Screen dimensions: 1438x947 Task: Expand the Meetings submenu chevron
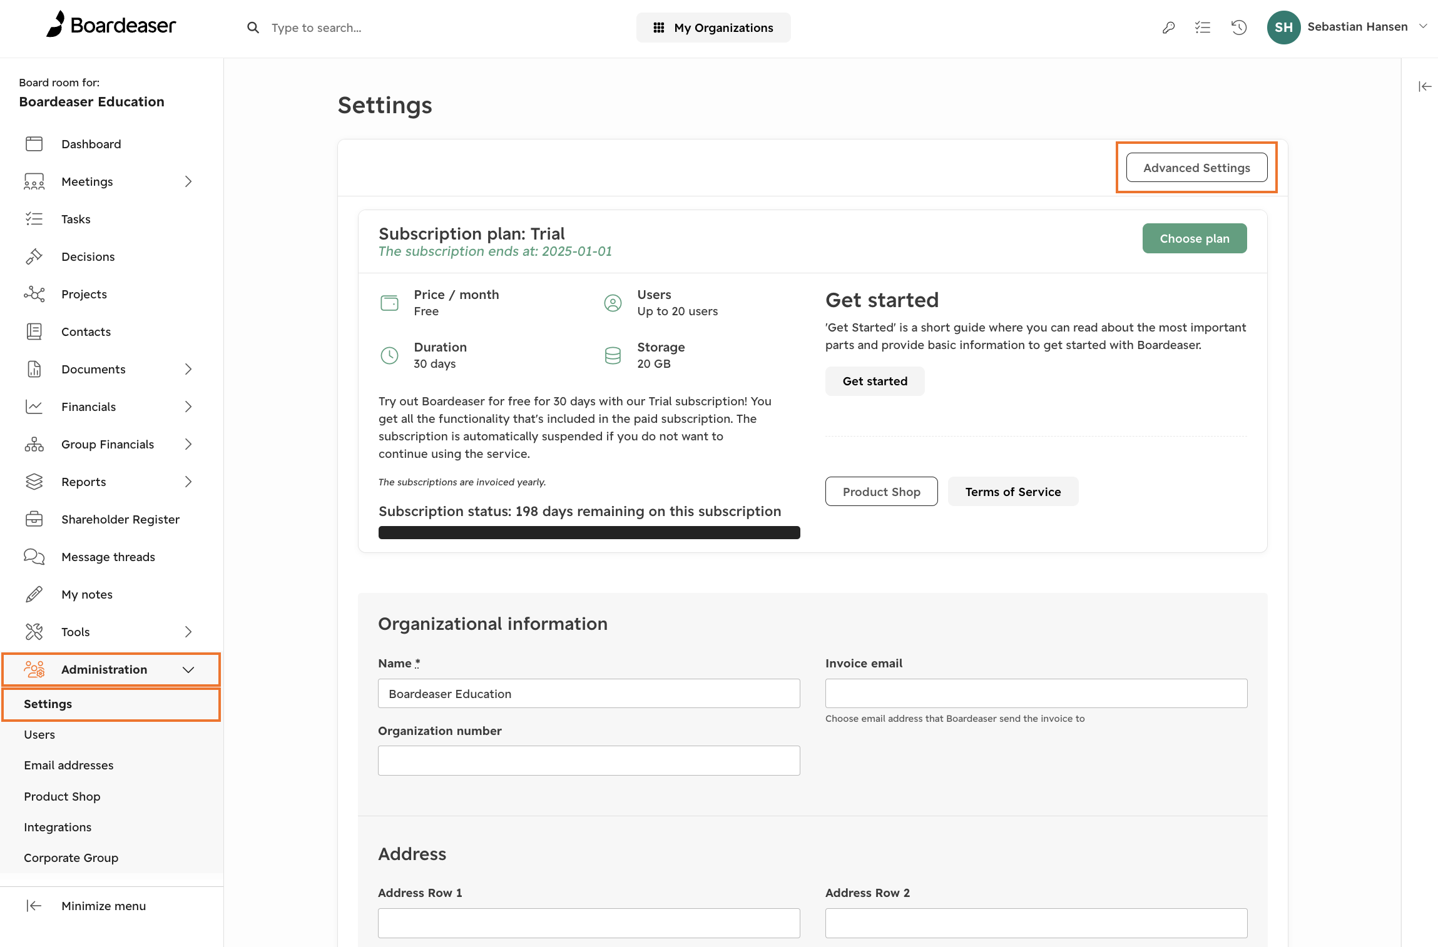[188, 181]
